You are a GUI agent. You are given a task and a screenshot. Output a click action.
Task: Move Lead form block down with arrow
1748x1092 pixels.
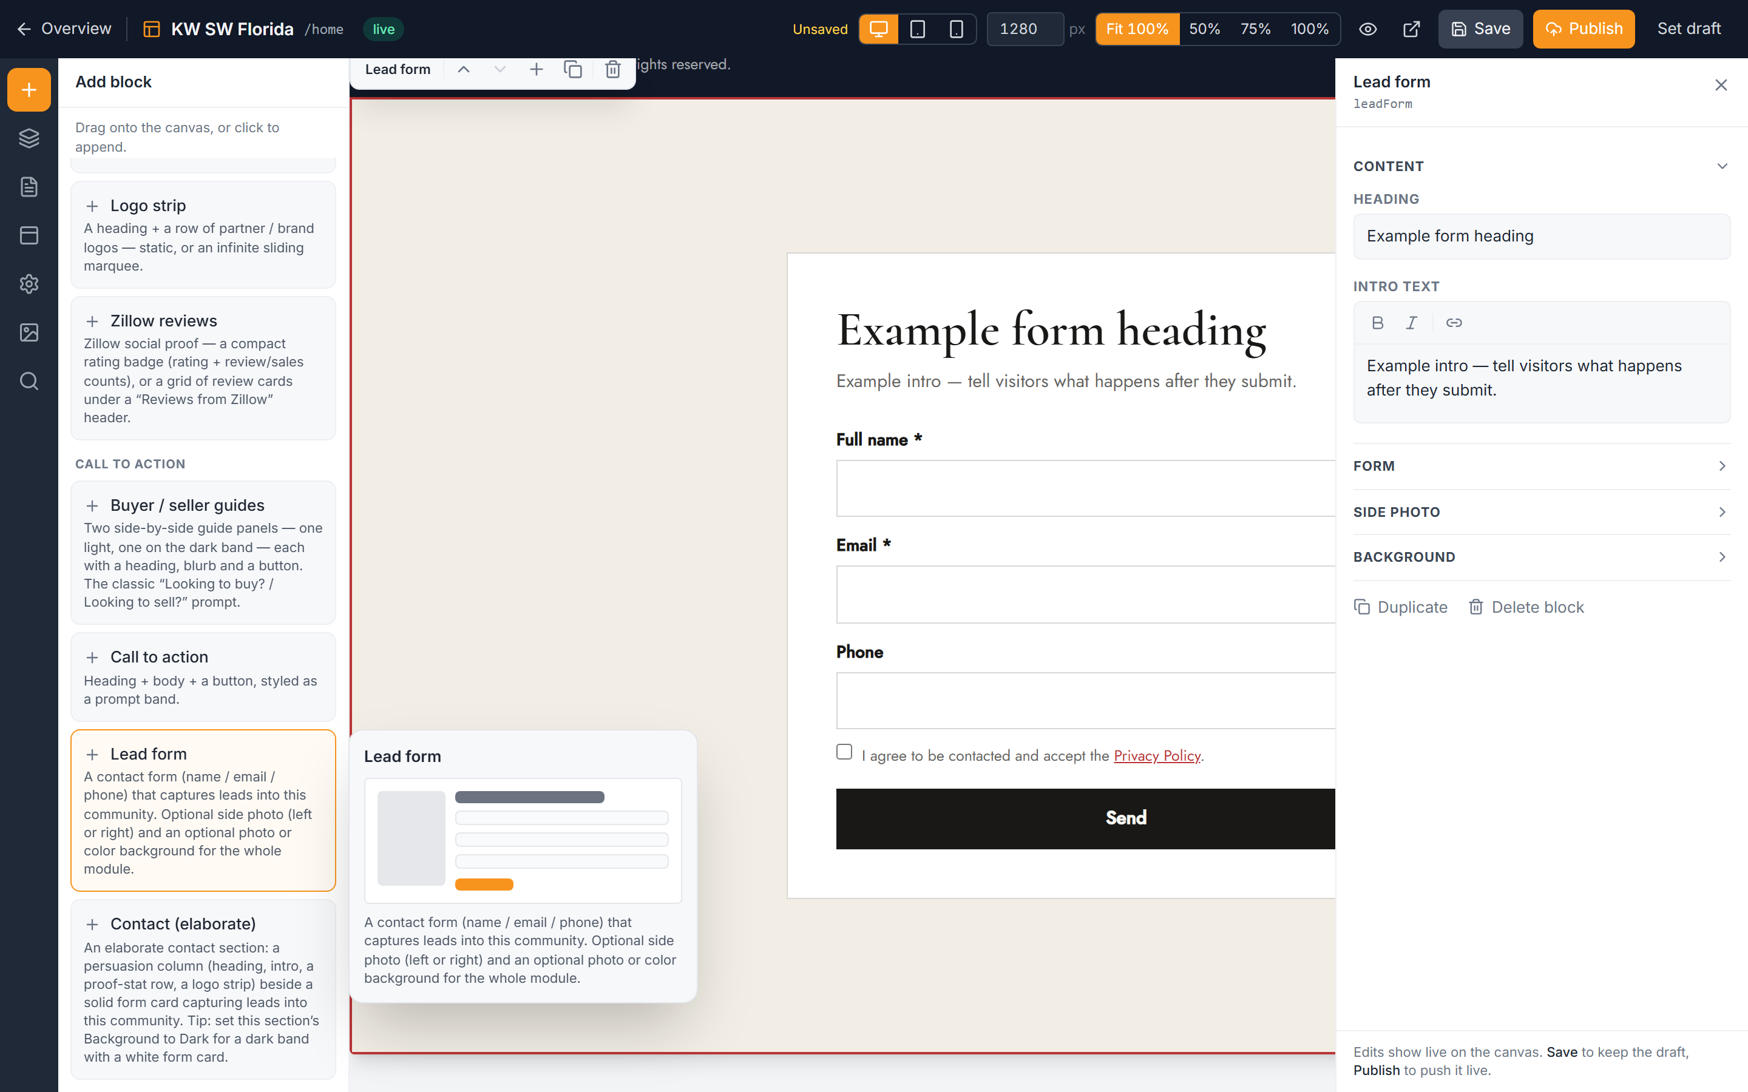[500, 69]
